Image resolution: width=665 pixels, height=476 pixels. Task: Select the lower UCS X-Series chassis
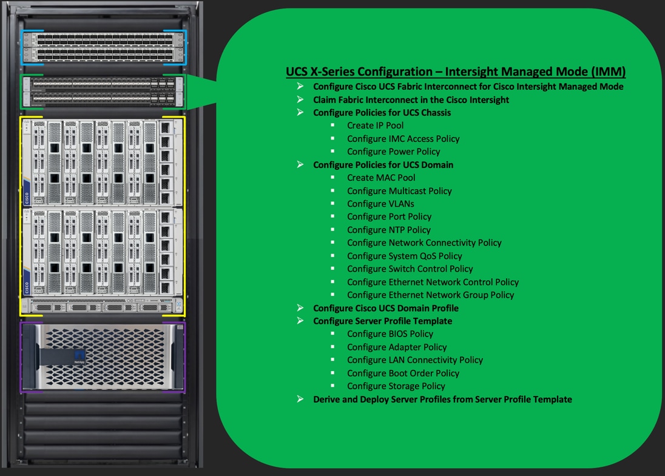[x=104, y=252]
